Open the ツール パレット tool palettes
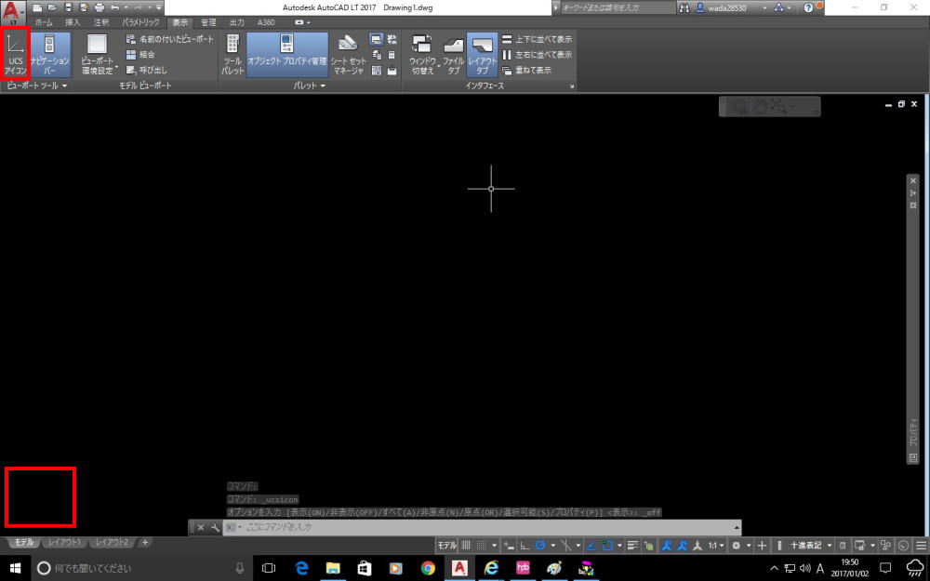Viewport: 930px width, 581px height. [232, 54]
